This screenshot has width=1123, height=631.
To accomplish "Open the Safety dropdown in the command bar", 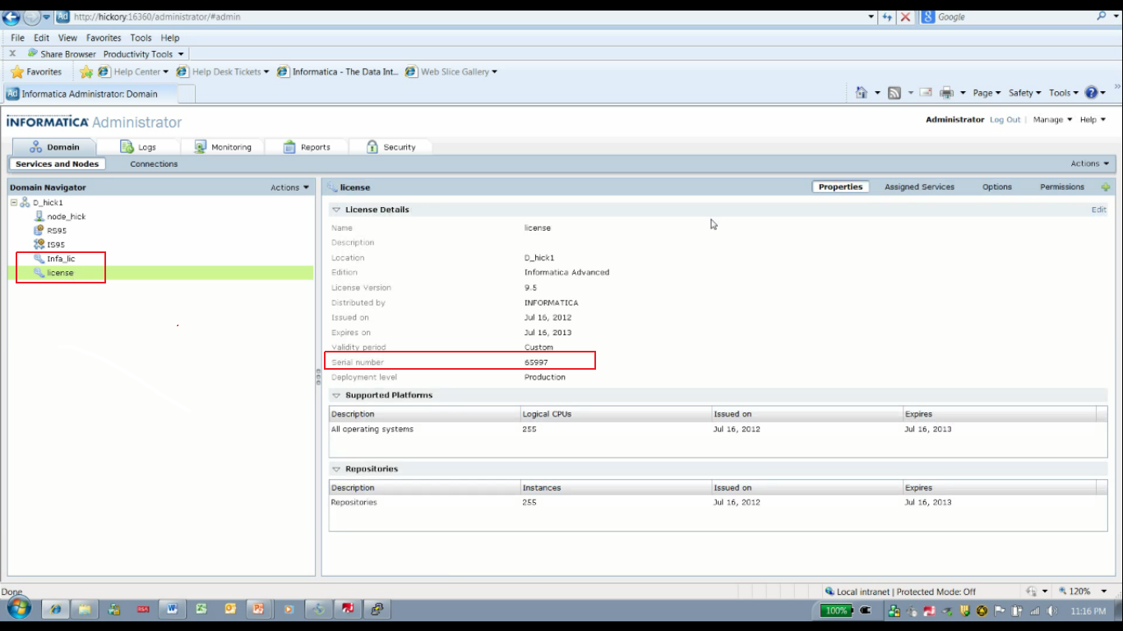I will 1024,93.
